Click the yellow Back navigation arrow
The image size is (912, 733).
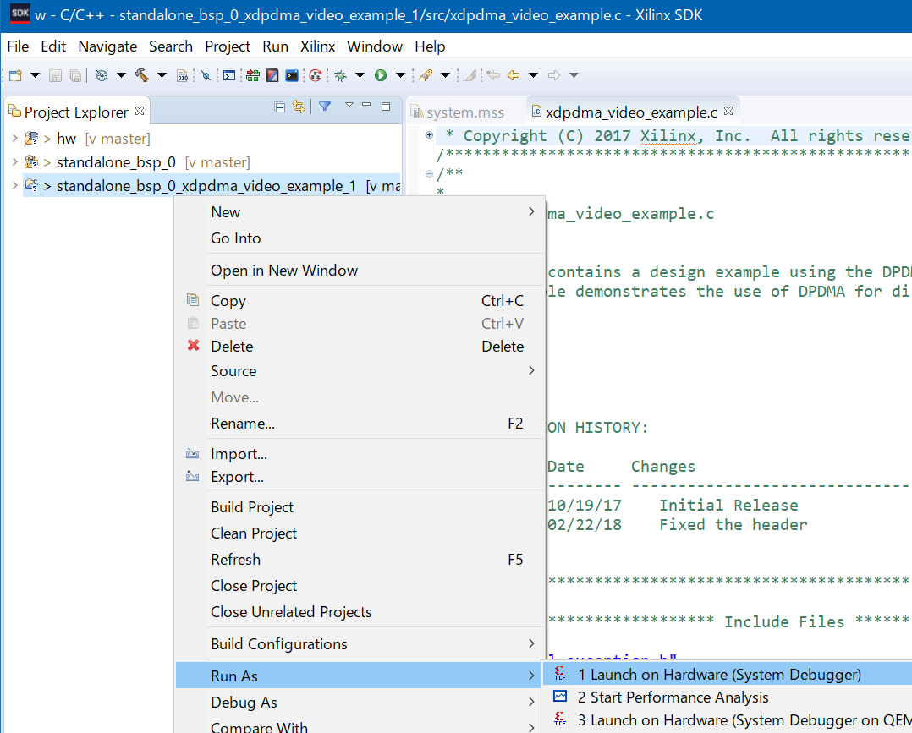(514, 75)
